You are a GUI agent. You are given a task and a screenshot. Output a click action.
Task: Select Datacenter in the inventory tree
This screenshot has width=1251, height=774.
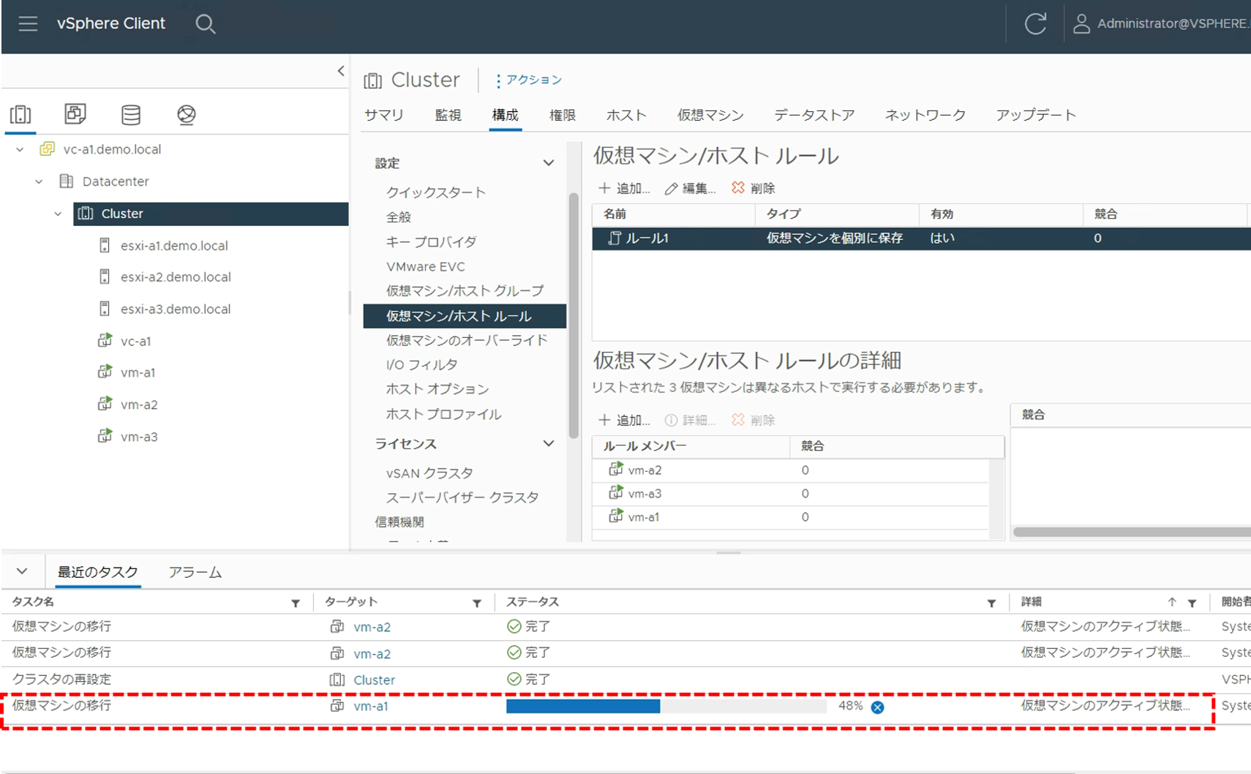pyautogui.click(x=116, y=181)
